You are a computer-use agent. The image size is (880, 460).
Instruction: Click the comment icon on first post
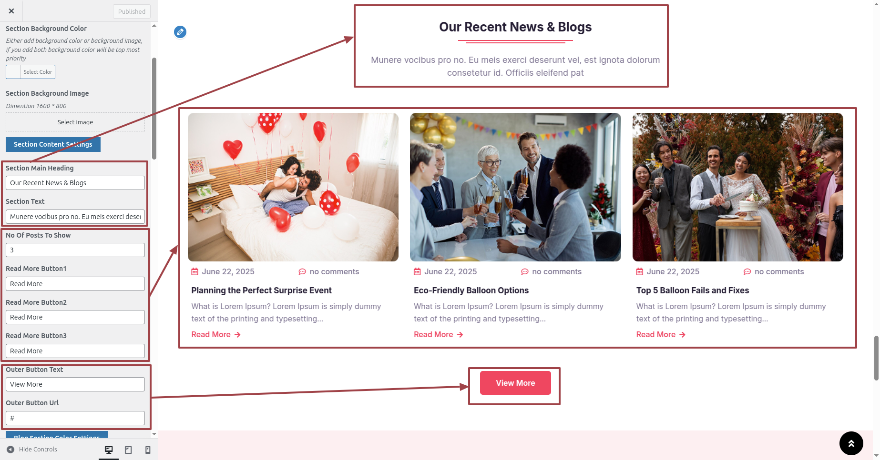pyautogui.click(x=302, y=272)
